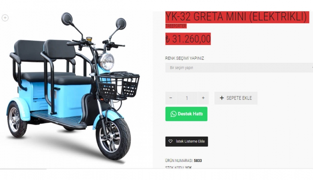313x180 pixels.
Task: Add product with Sepete Ekle button
Action: 236,98
